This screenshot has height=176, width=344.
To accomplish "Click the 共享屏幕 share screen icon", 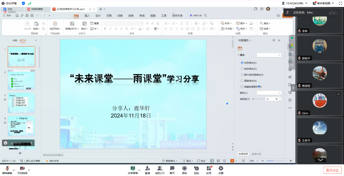I will coord(133,168).
